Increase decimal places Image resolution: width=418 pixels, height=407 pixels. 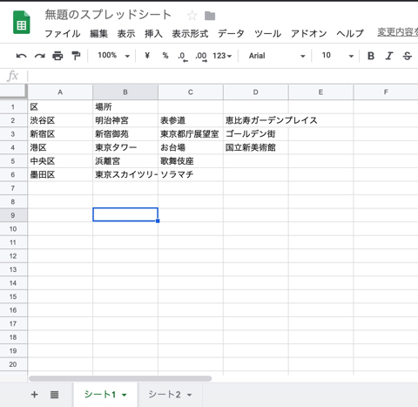[x=201, y=56]
